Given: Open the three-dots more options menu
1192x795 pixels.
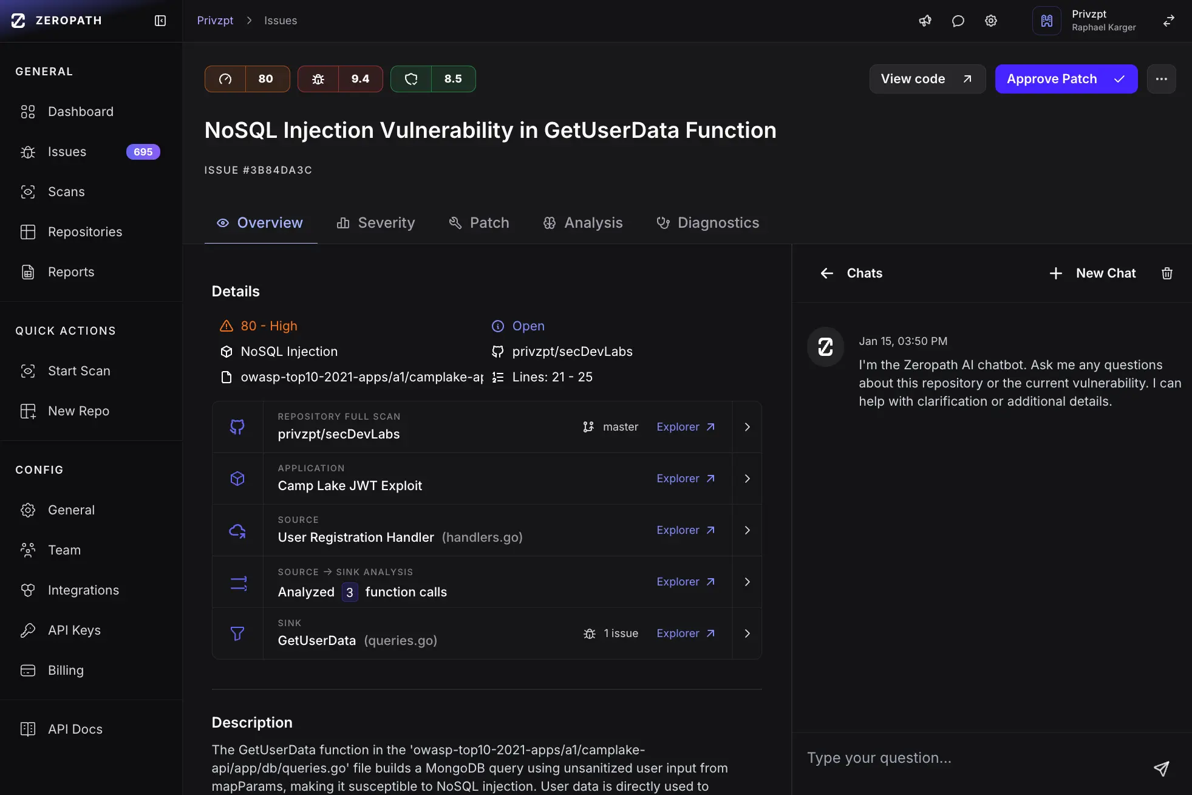Looking at the screenshot, I should (x=1161, y=79).
